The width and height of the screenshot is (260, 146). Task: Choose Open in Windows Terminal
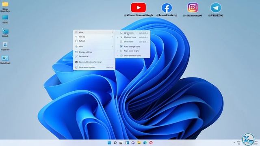click(x=94, y=62)
